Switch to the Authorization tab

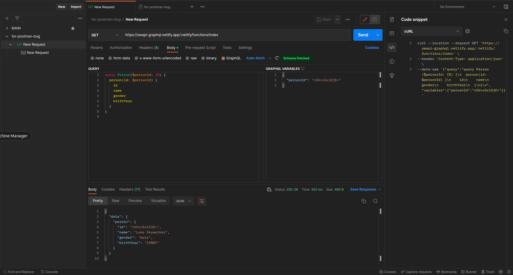click(x=121, y=48)
